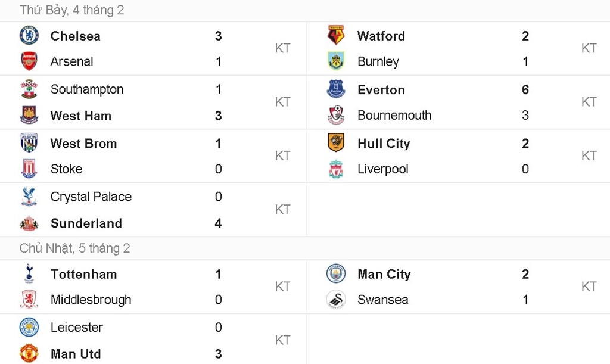
Task: Select the Watford club crest
Action: click(x=335, y=36)
